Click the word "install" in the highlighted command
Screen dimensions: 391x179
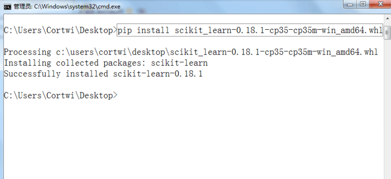click(x=153, y=30)
